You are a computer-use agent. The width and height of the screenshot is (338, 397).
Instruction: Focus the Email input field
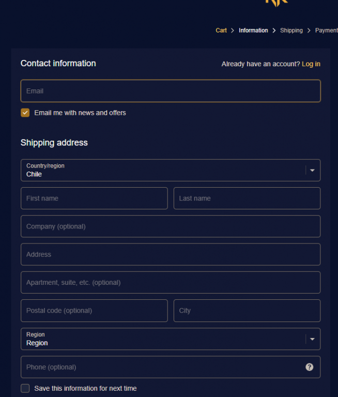(x=171, y=91)
